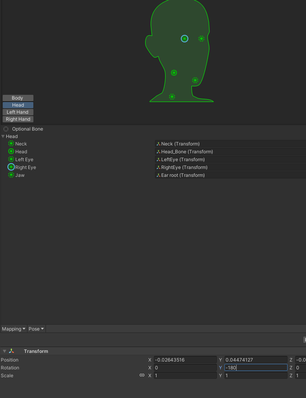Collapse the Transform component foldout

[4, 351]
